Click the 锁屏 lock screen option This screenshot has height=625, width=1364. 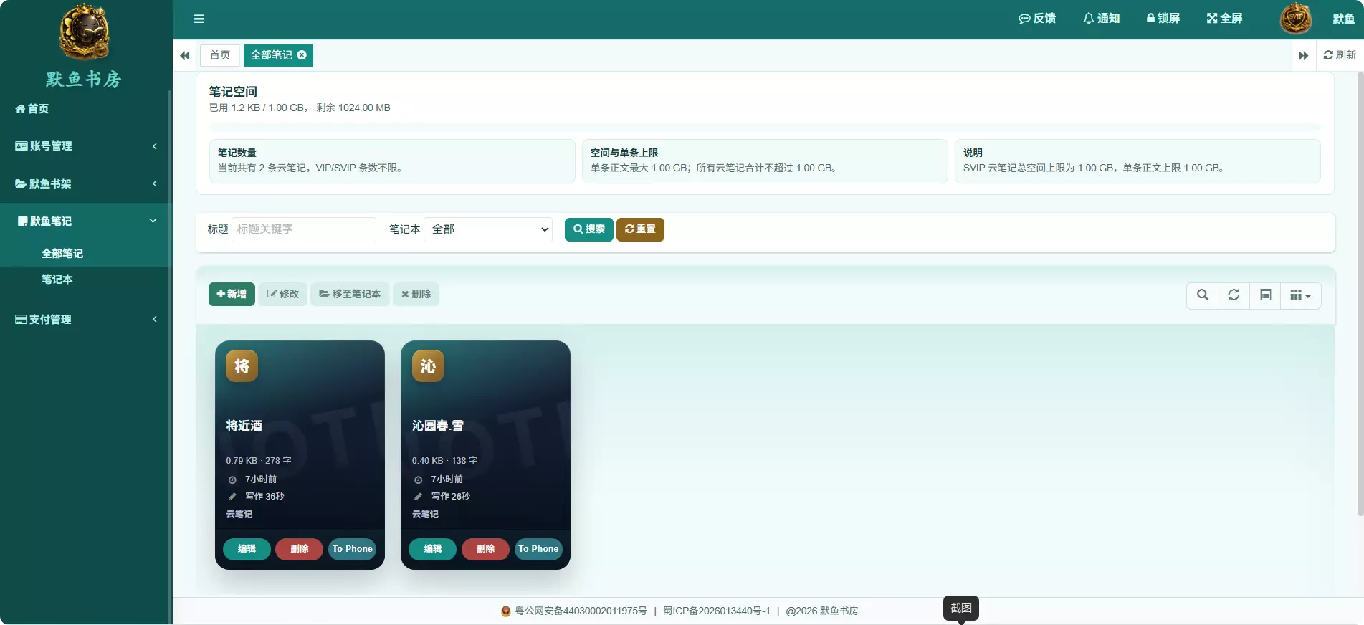[1163, 19]
